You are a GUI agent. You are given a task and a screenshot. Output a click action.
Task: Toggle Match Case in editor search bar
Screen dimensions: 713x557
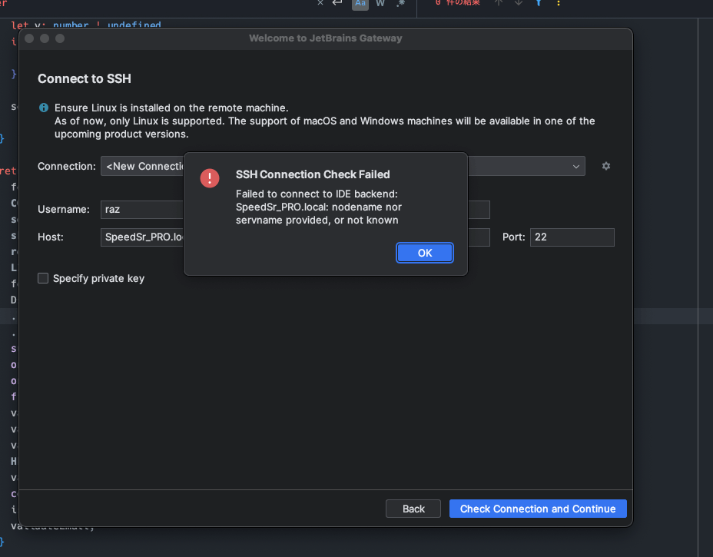coord(360,4)
